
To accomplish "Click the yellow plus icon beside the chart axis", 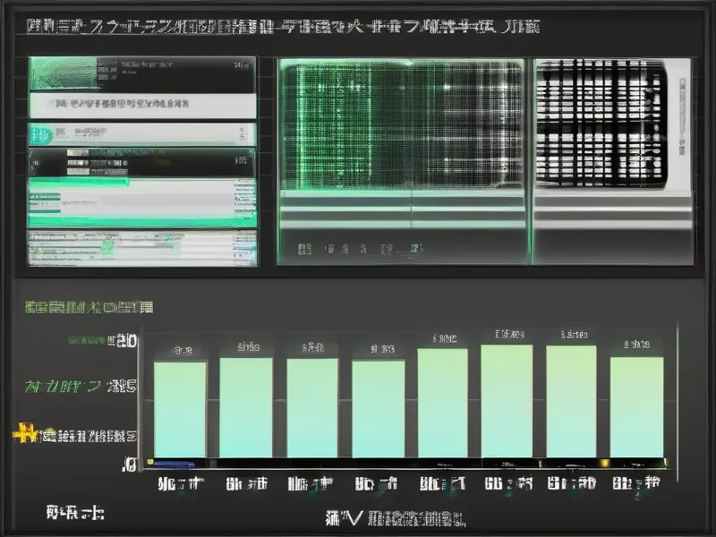I will 25,432.
